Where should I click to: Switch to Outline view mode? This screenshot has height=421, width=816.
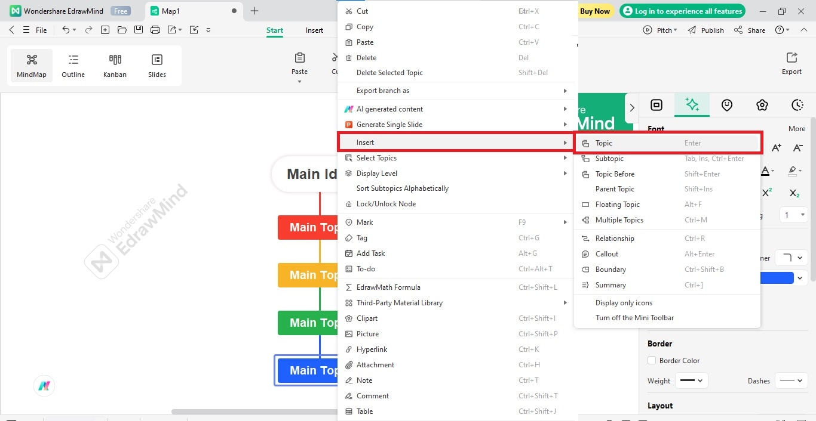[x=73, y=66]
